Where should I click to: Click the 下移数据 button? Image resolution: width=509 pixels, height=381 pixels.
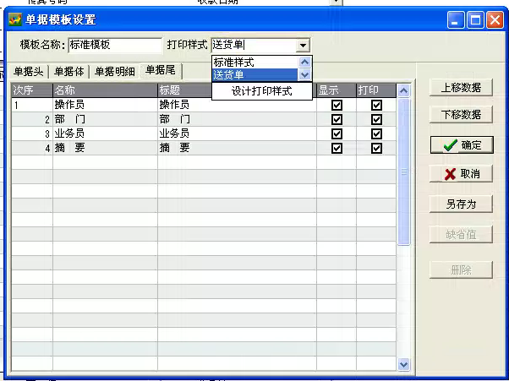(x=461, y=114)
